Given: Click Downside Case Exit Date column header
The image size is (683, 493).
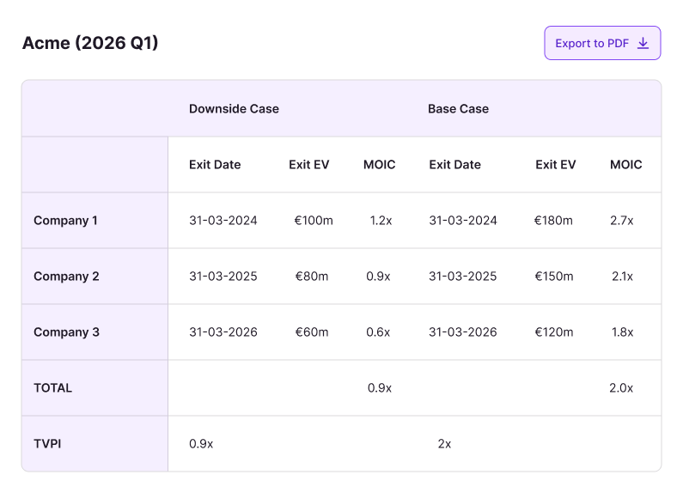Looking at the screenshot, I should tap(215, 165).
